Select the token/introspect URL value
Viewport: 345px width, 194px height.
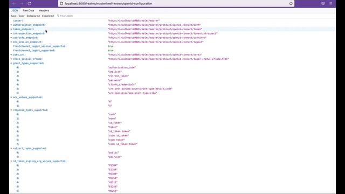163,33
